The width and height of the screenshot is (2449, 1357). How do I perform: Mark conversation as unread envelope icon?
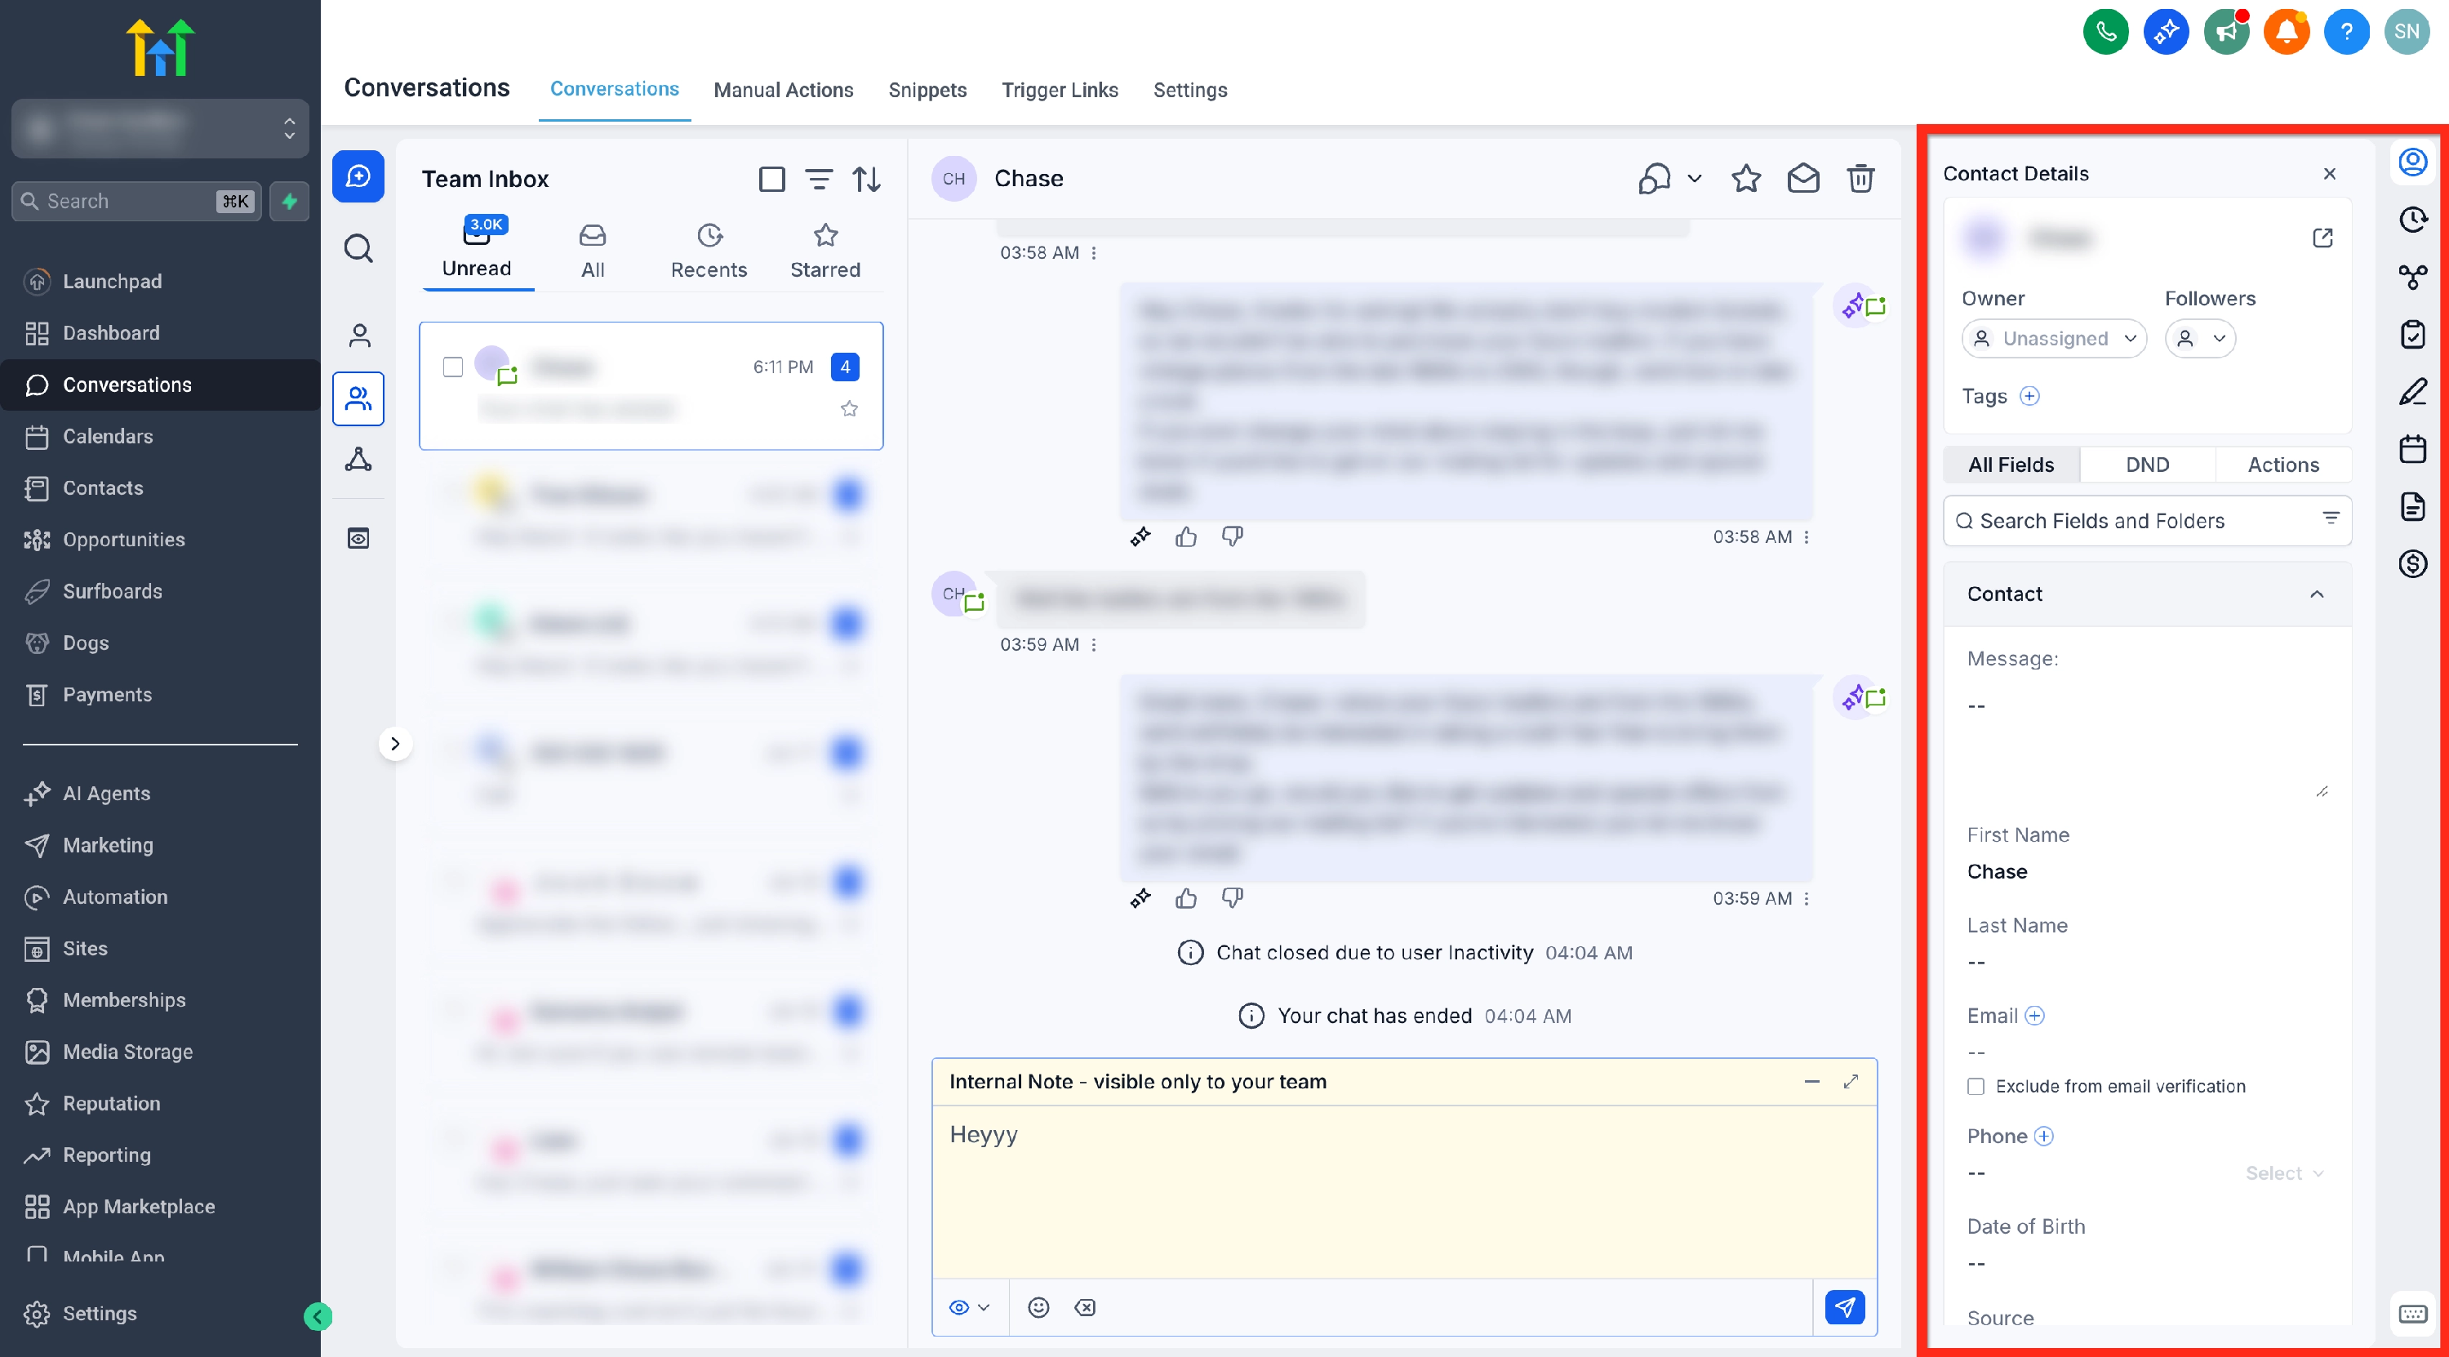click(x=1802, y=179)
